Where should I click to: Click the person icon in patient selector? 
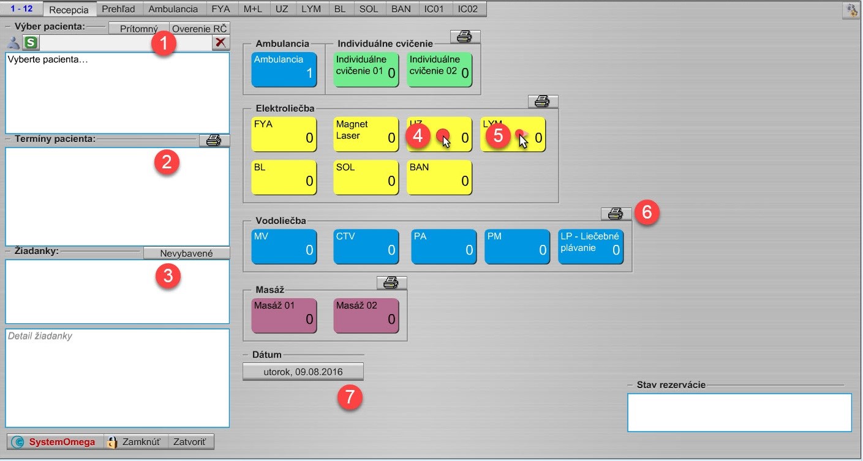[x=13, y=43]
